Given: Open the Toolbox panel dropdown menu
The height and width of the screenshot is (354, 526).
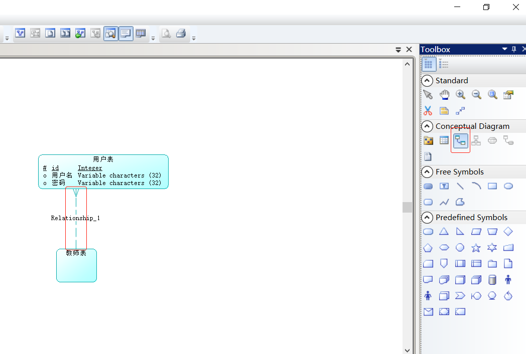Looking at the screenshot, I should click(x=504, y=49).
